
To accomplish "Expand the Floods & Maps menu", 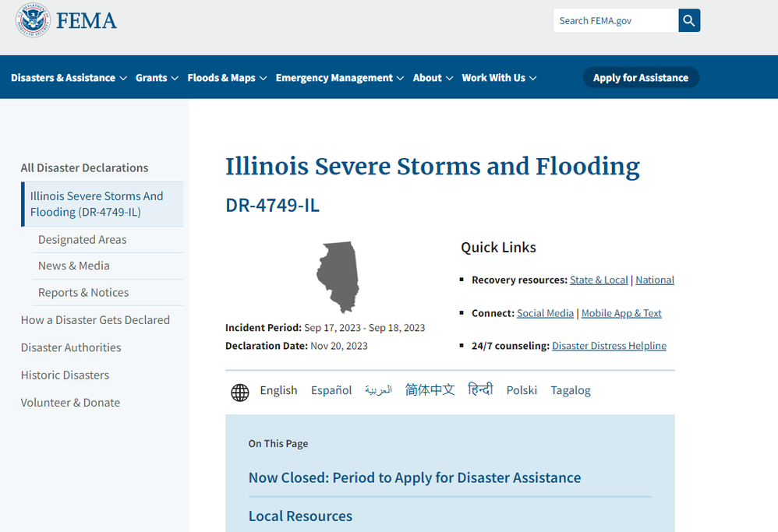I will coord(227,78).
